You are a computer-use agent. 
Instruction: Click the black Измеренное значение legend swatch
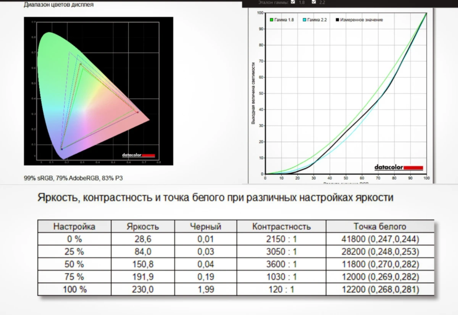(337, 20)
